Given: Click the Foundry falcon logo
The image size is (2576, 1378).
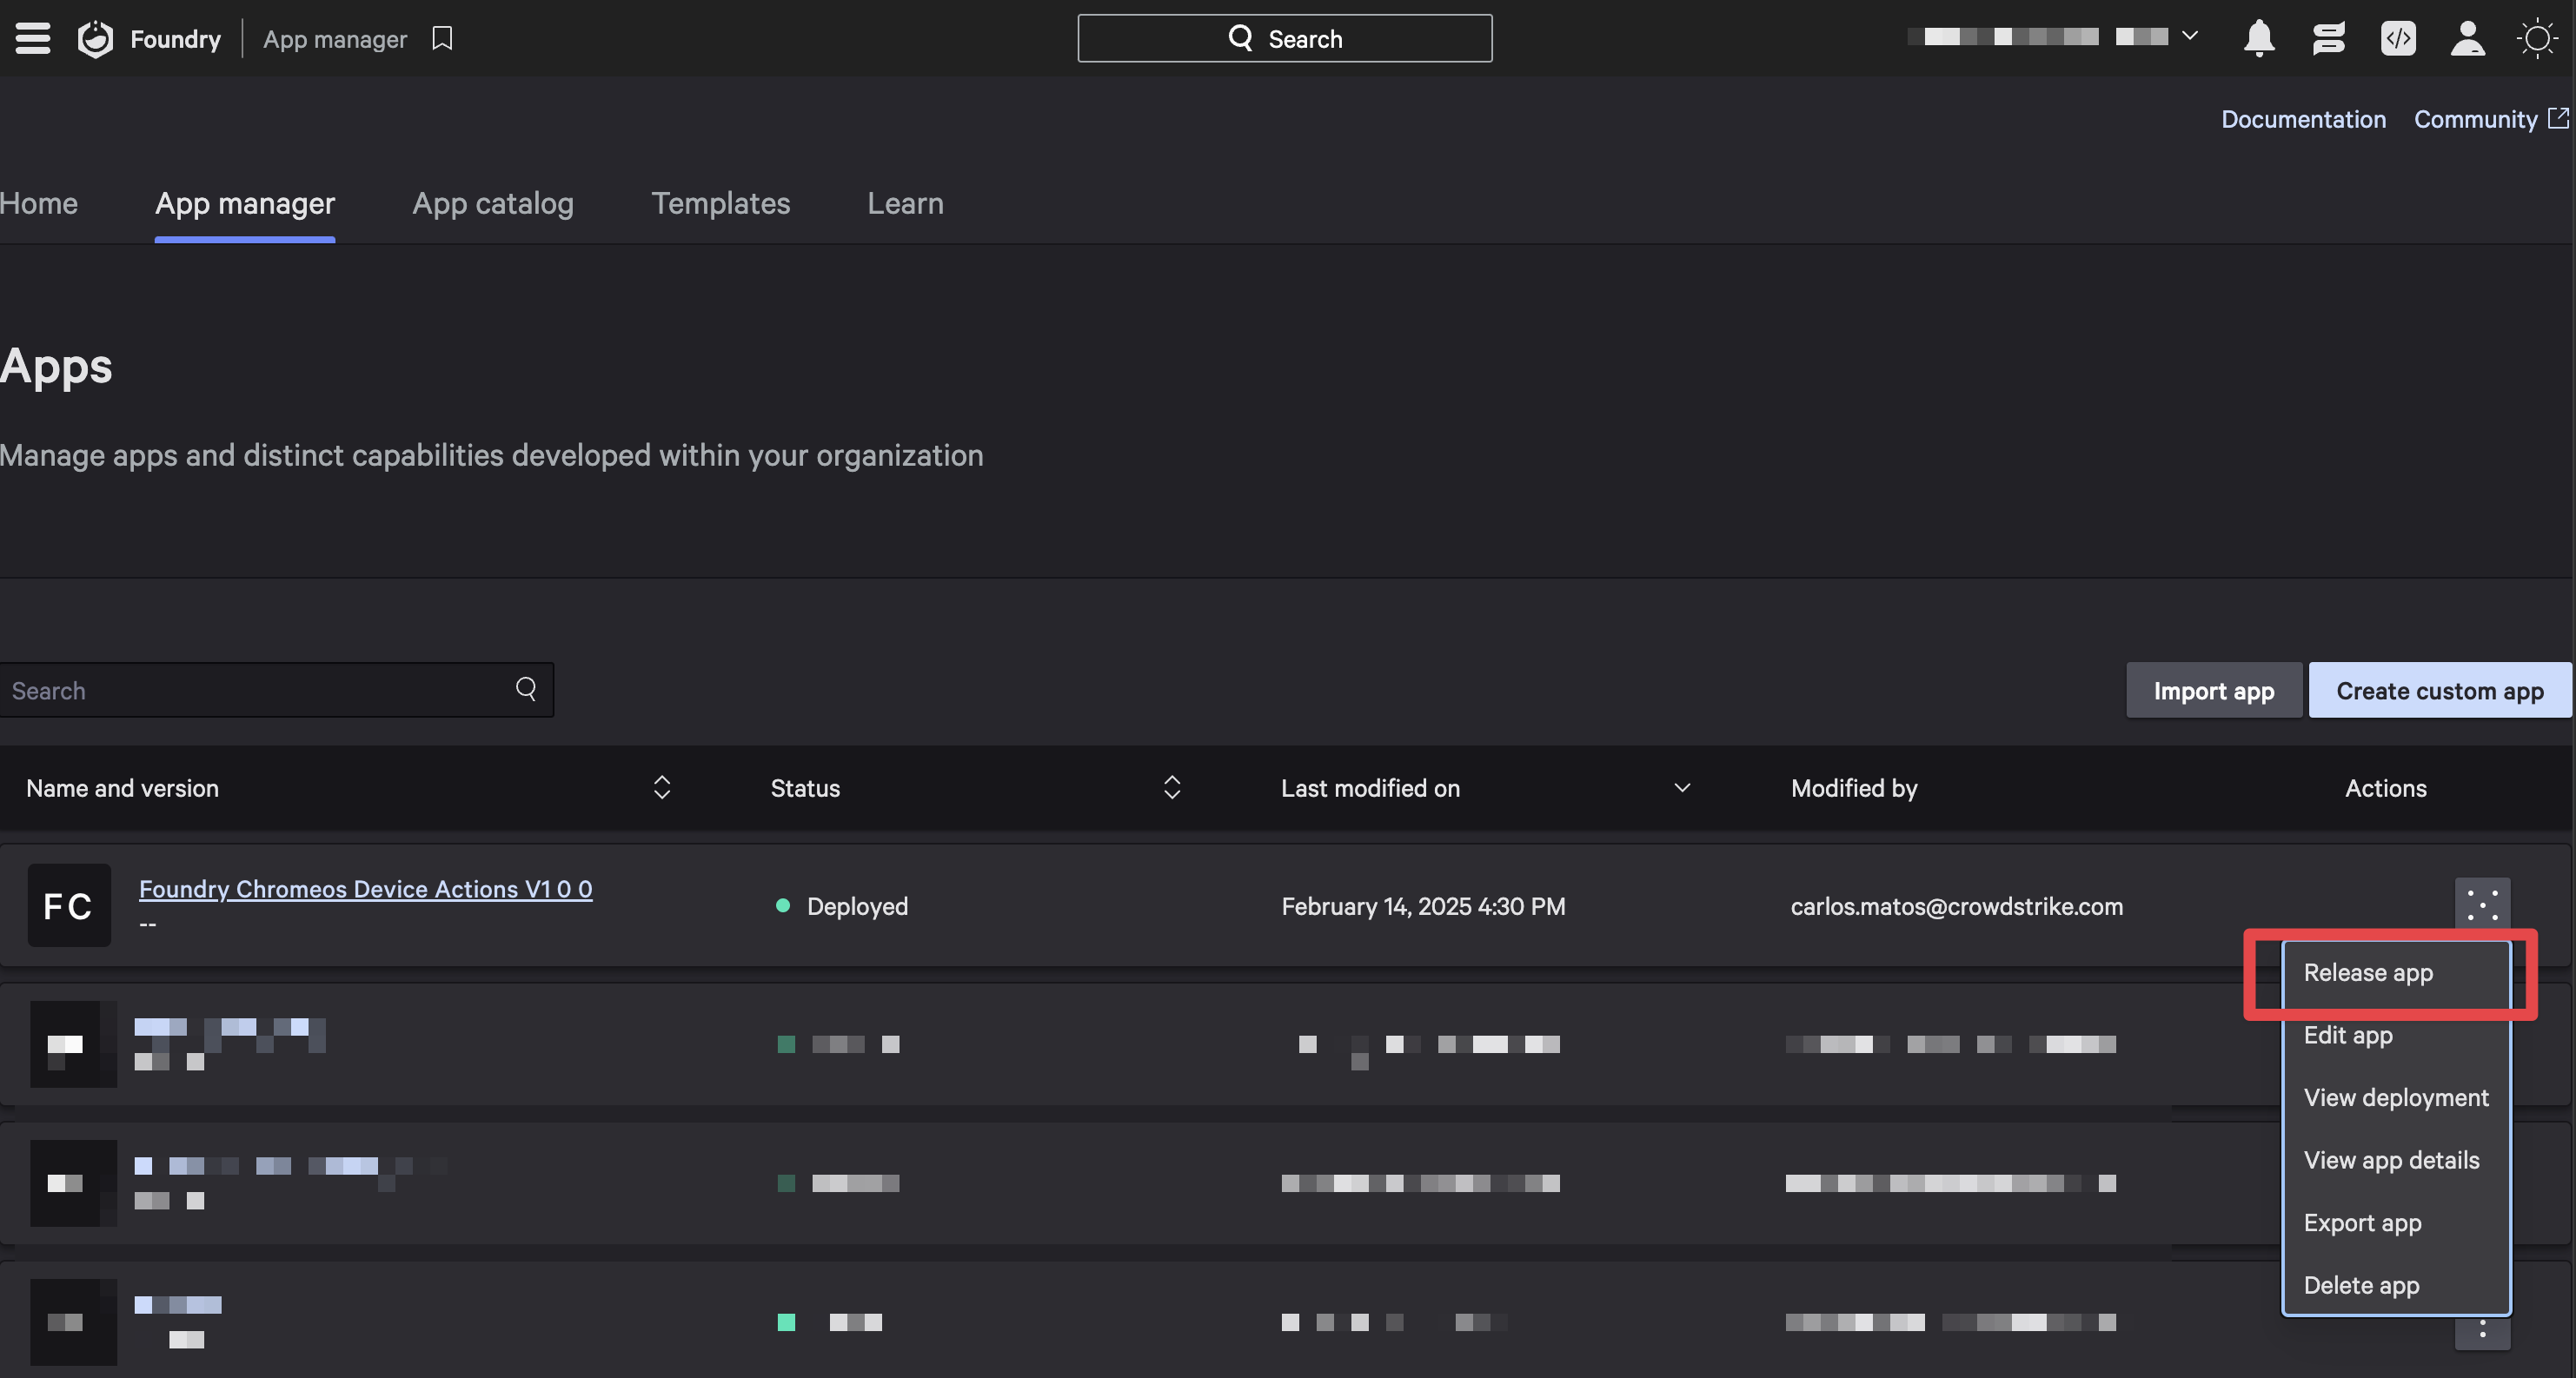Looking at the screenshot, I should click(x=95, y=39).
